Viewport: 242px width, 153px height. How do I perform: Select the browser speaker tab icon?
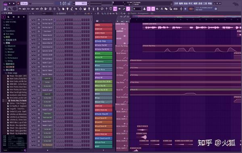click(x=13, y=17)
